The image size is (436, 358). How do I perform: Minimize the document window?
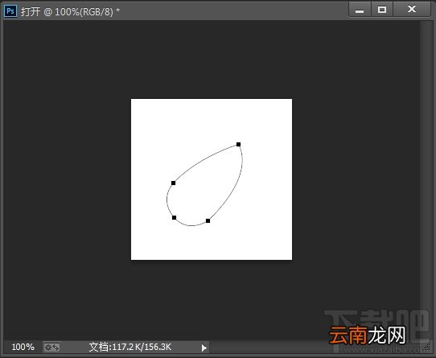[360, 10]
